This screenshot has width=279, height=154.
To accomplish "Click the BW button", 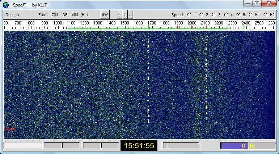I will [105, 15].
